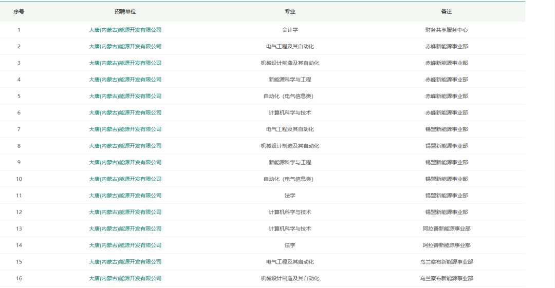Select 阿拉善新能源事业部 remark in row 14
The height and width of the screenshot is (288, 555).
(447, 245)
